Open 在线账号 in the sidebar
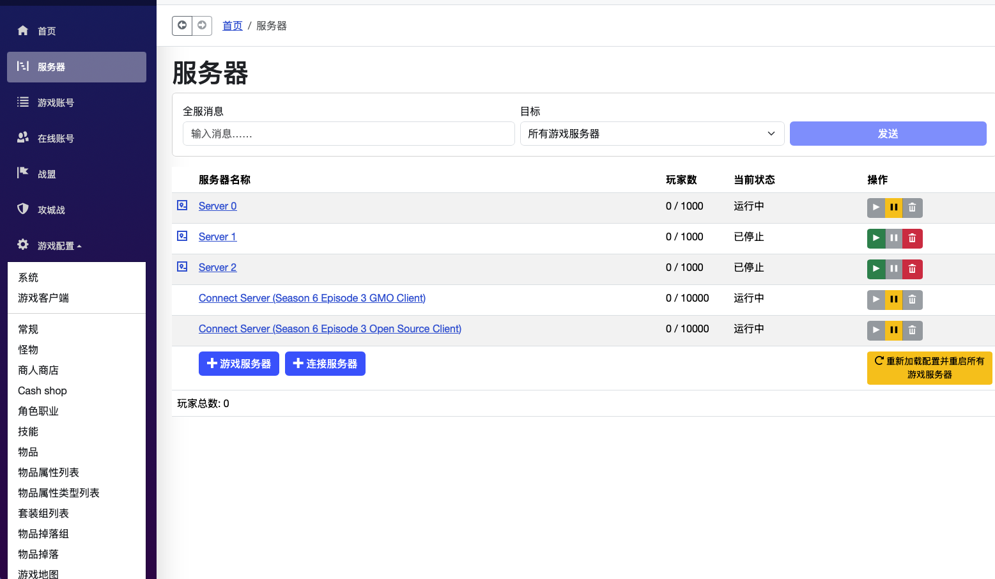Image resolution: width=995 pixels, height=579 pixels. pos(77,138)
